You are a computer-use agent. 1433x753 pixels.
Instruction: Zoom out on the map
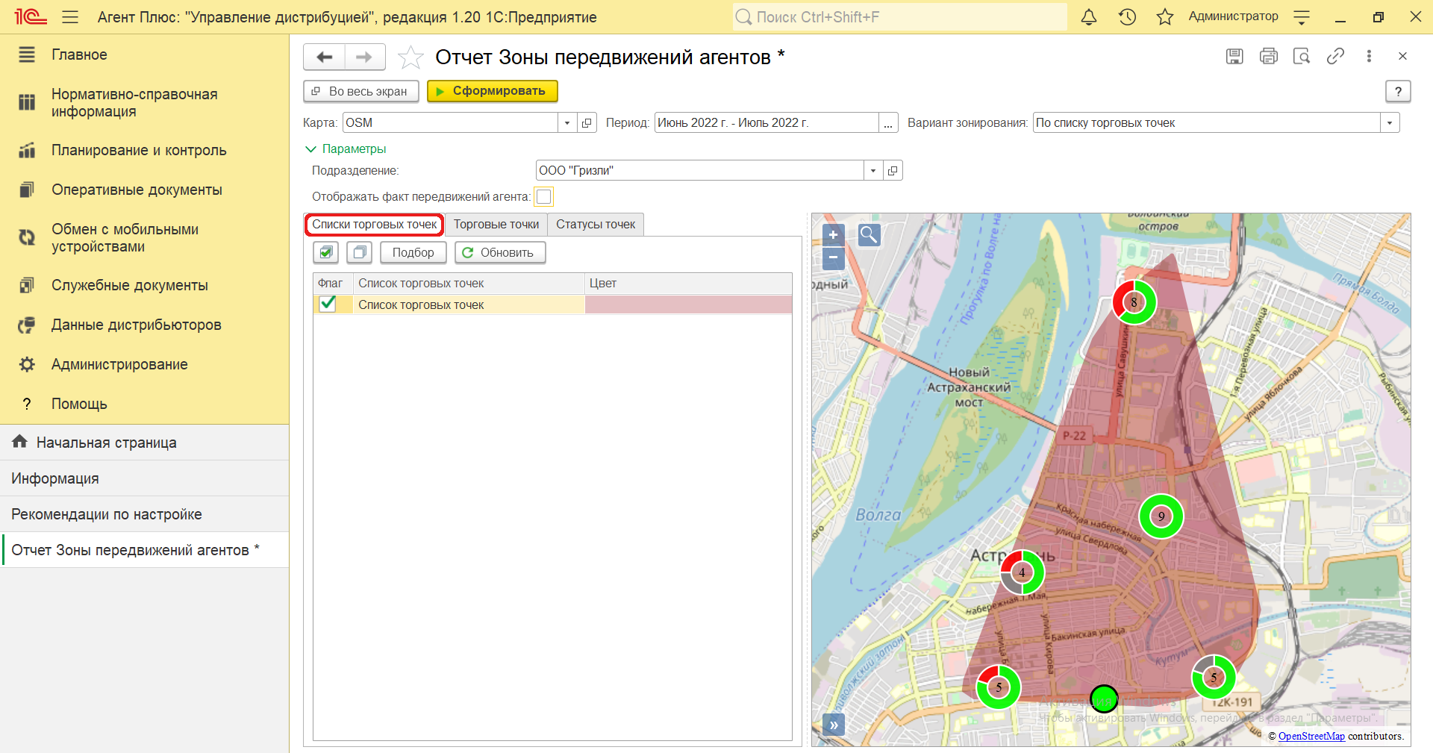pos(833,258)
